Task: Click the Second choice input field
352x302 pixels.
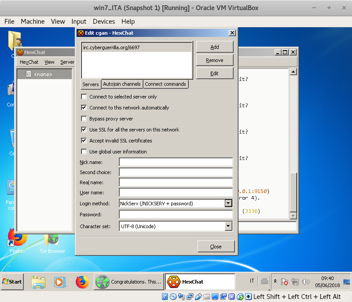Action: pyautogui.click(x=176, y=172)
